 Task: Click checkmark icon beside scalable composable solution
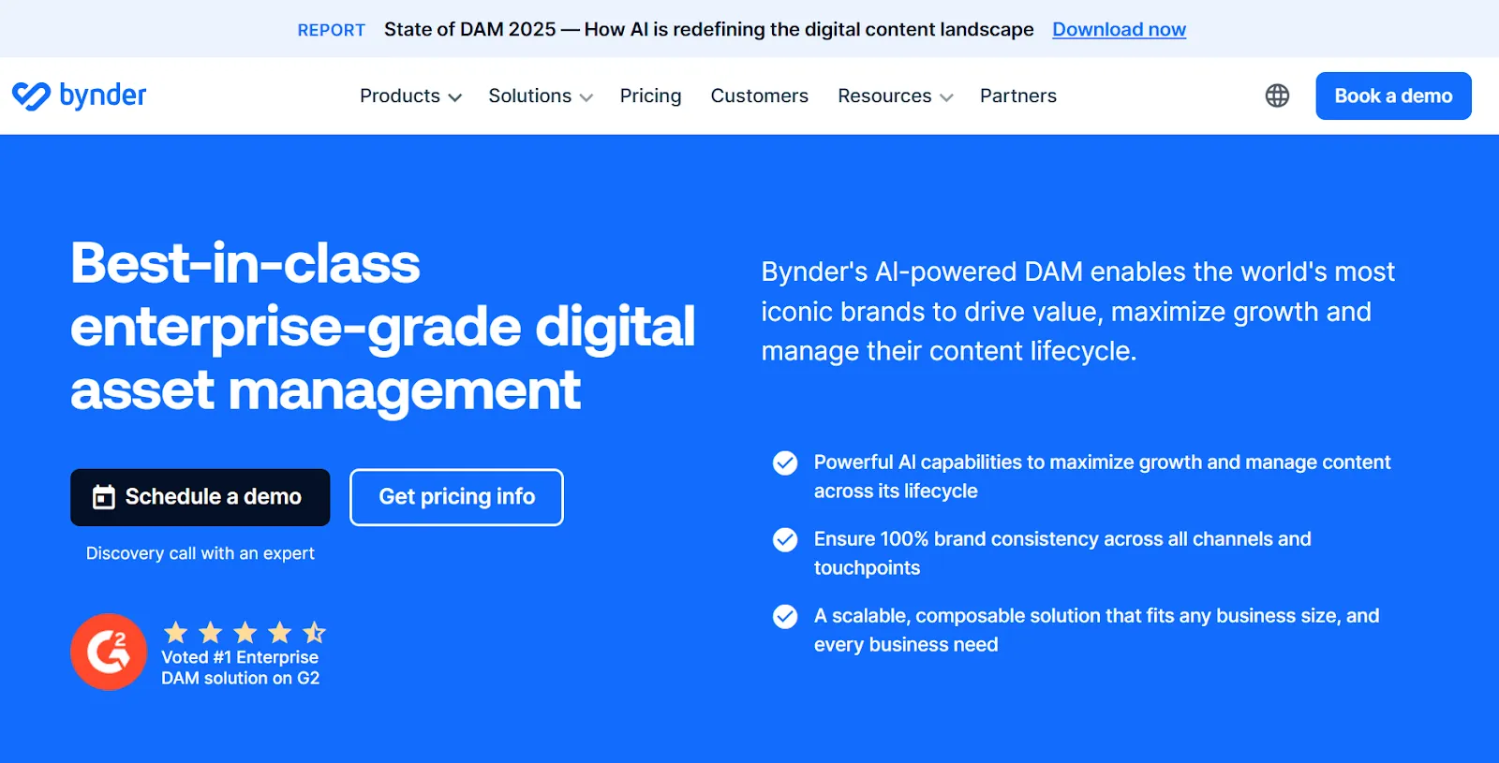[785, 616]
